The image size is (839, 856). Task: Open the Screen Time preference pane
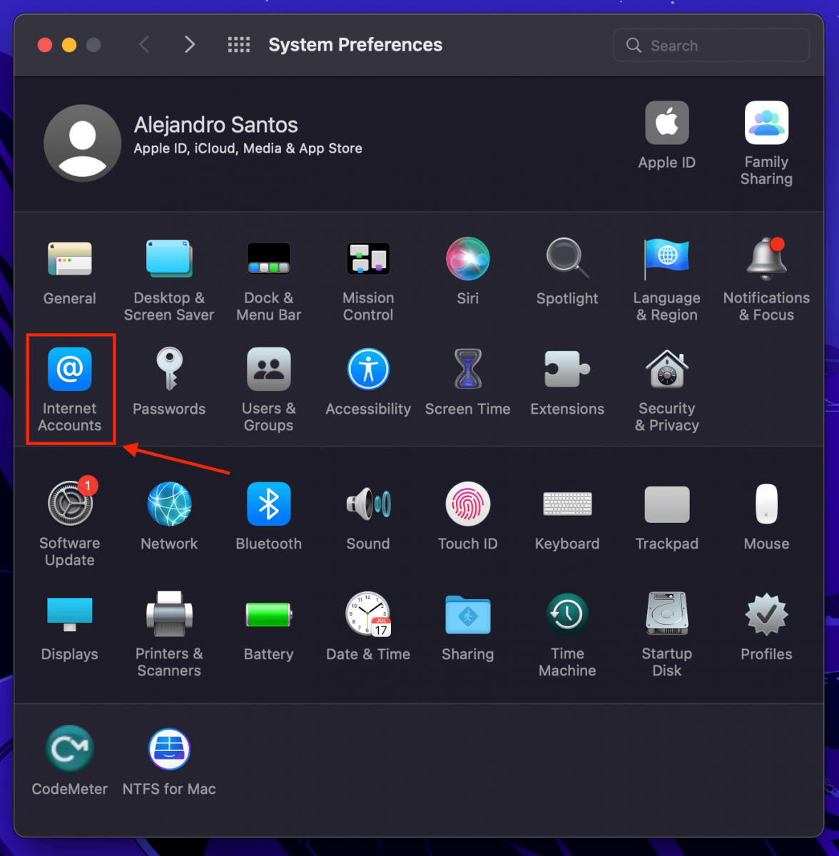click(x=468, y=369)
